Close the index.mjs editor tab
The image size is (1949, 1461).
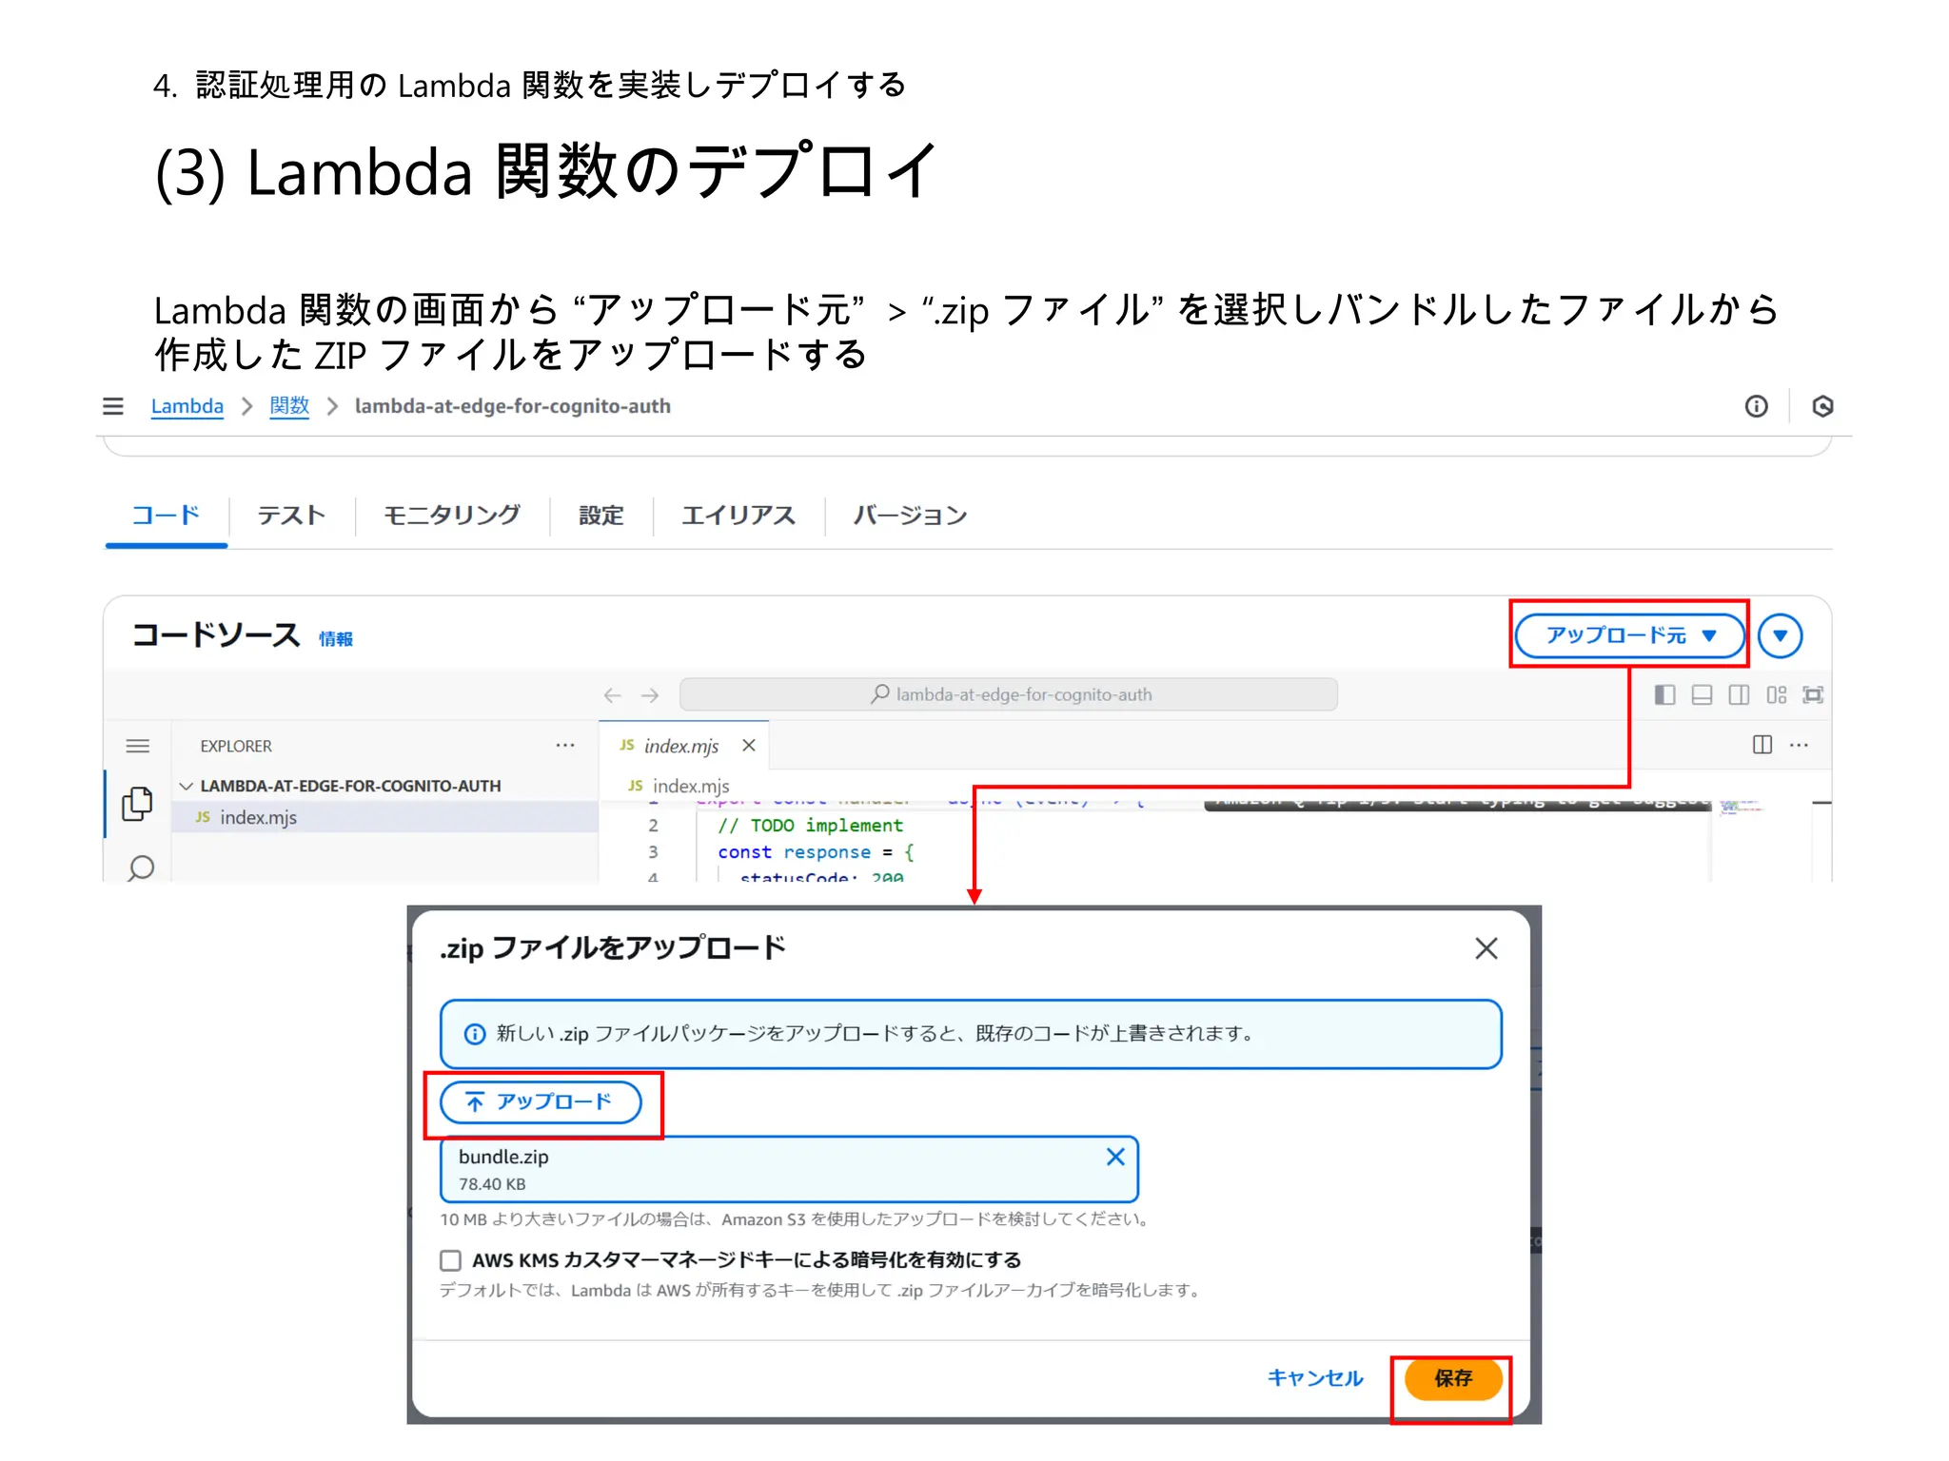point(749,746)
